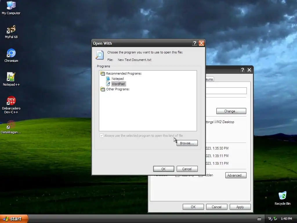Screen dimensions: 297x223
Task: Select the DataWagon desktop shortcut
Action: tap(11, 127)
